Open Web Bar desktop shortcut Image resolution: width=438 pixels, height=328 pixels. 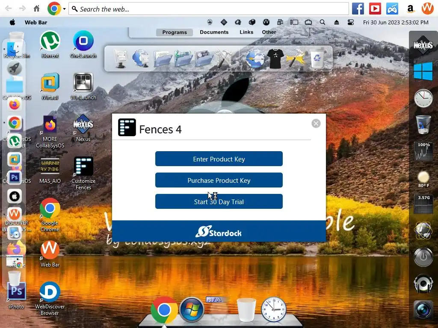coord(50,254)
